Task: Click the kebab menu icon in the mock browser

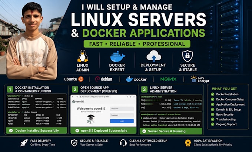Action: click(134, 97)
